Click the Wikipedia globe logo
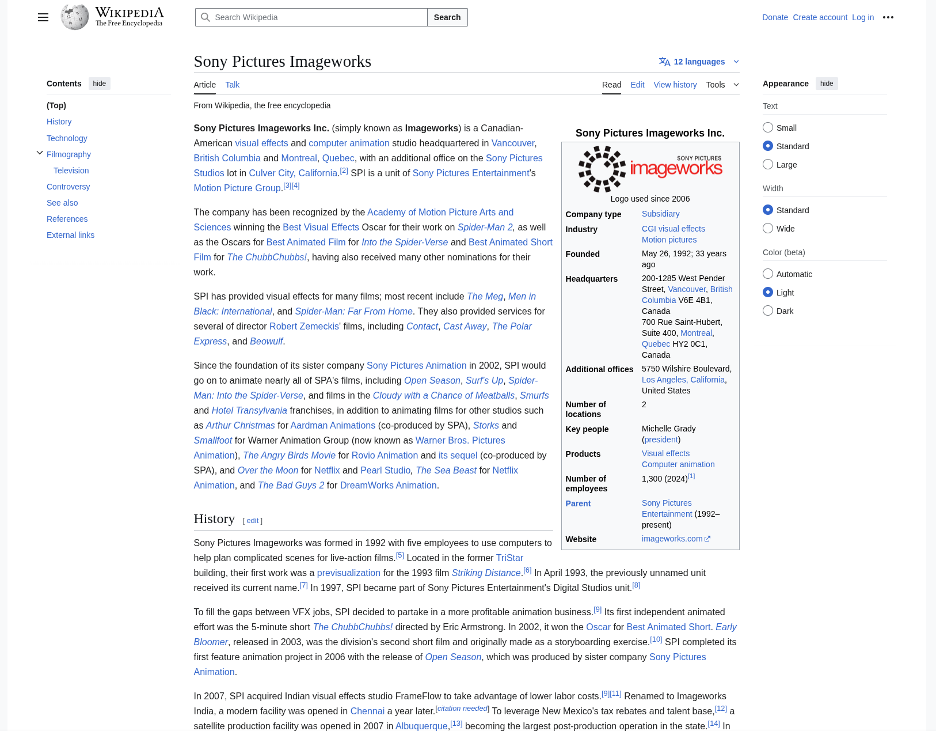 (x=75, y=17)
